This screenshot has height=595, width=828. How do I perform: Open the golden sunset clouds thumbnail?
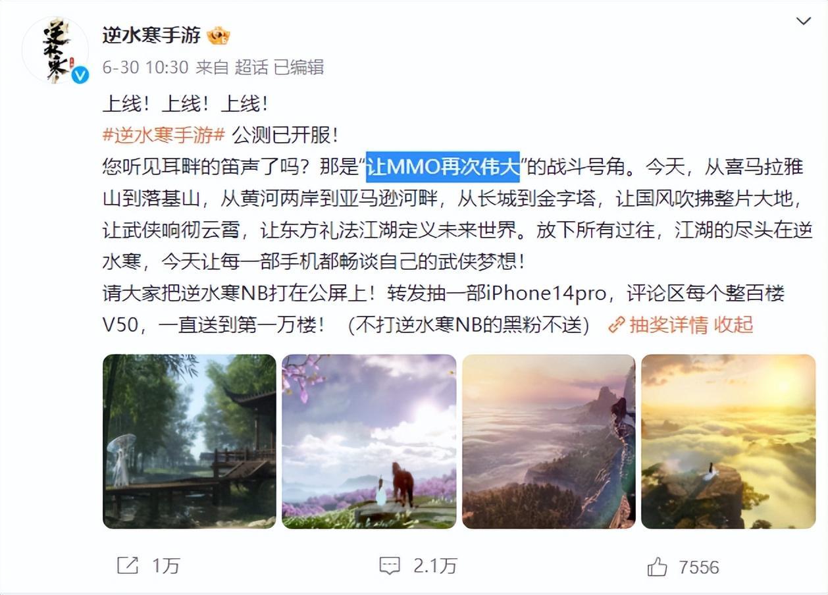pyautogui.click(x=729, y=441)
